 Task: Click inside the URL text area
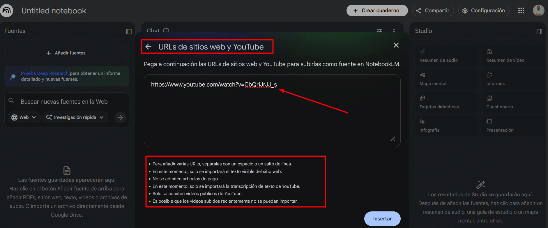272,111
